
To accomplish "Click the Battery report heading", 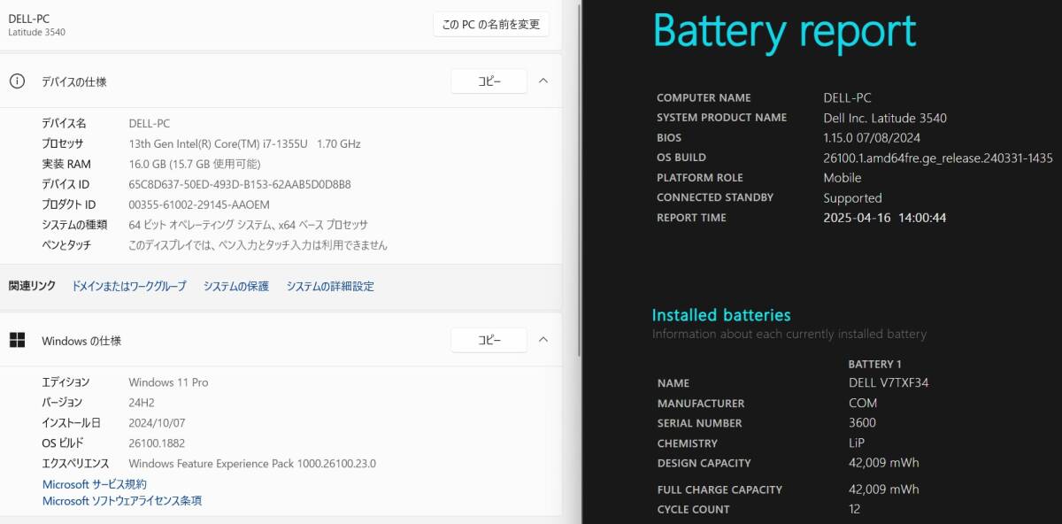I will [784, 32].
